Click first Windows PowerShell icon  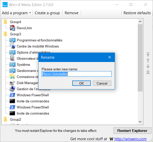pos(12,95)
